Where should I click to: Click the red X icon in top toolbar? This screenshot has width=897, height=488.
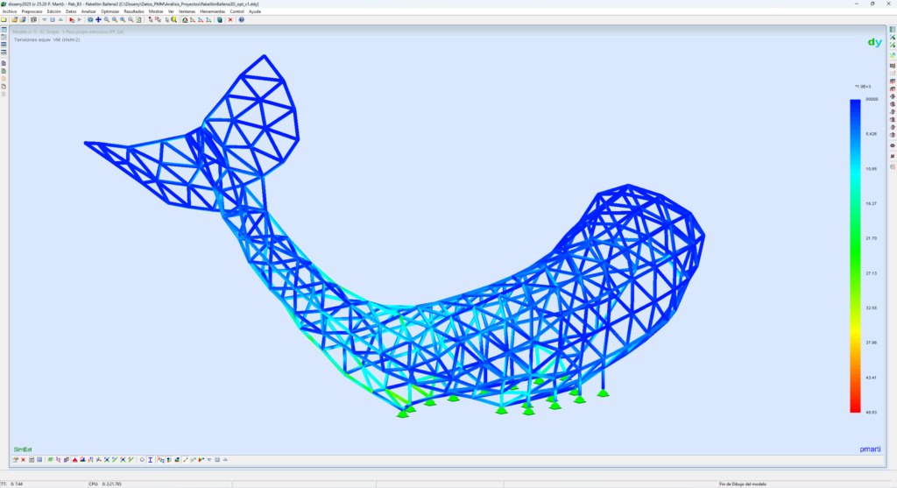[230, 19]
